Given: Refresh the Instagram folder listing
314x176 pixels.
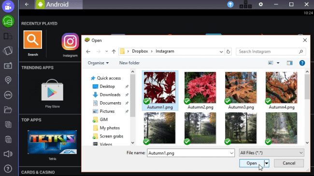Looking at the screenshot, I should point(228,52).
